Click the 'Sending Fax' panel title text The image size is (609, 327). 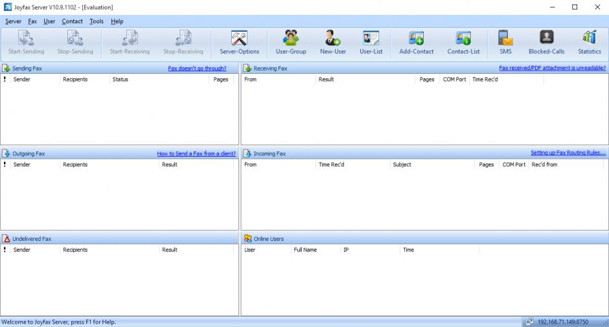pos(27,69)
